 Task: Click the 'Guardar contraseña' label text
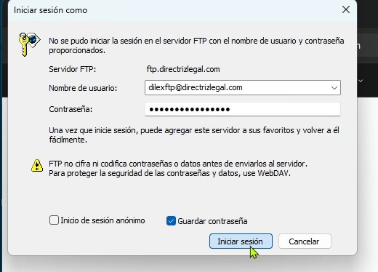212,221
